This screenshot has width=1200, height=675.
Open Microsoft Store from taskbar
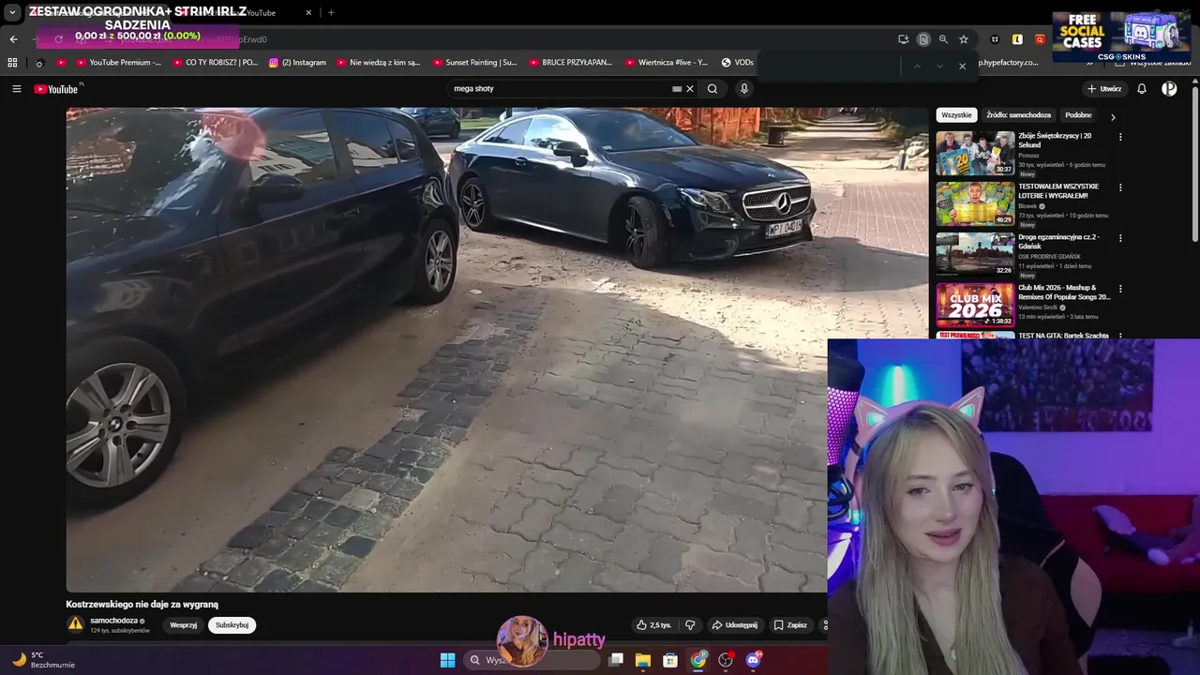coord(670,660)
